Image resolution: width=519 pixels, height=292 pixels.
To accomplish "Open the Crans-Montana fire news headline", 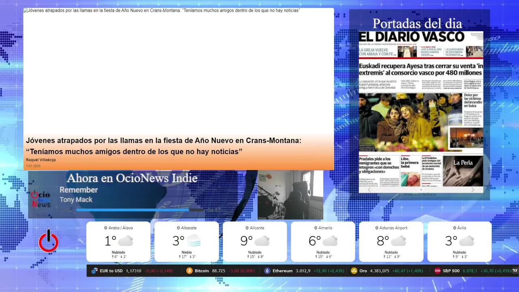I will click(x=163, y=146).
